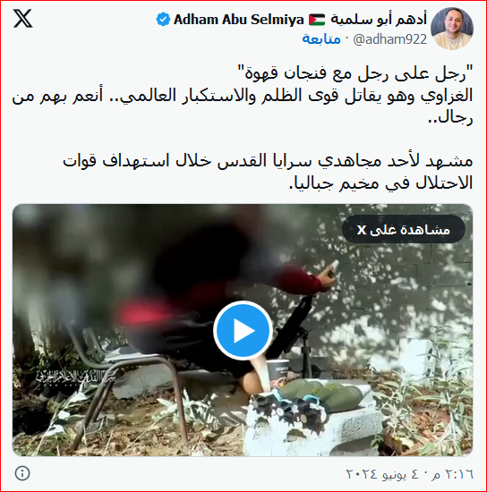Open Adham Abu Selmiya's profile avatar
This screenshot has width=487, height=492.
point(452,29)
